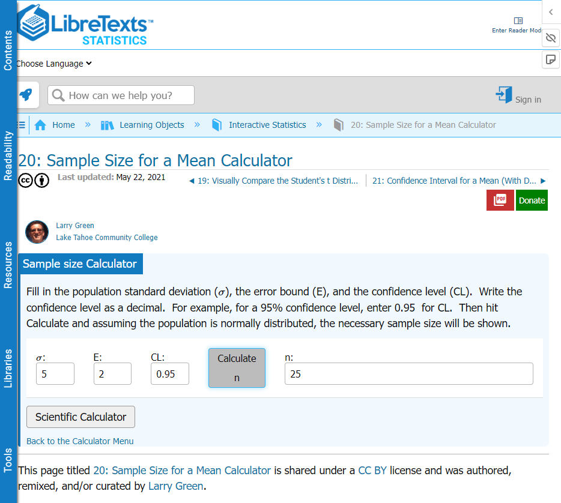Open the Libraries sidebar tab
The image size is (561, 503).
click(x=8, y=368)
